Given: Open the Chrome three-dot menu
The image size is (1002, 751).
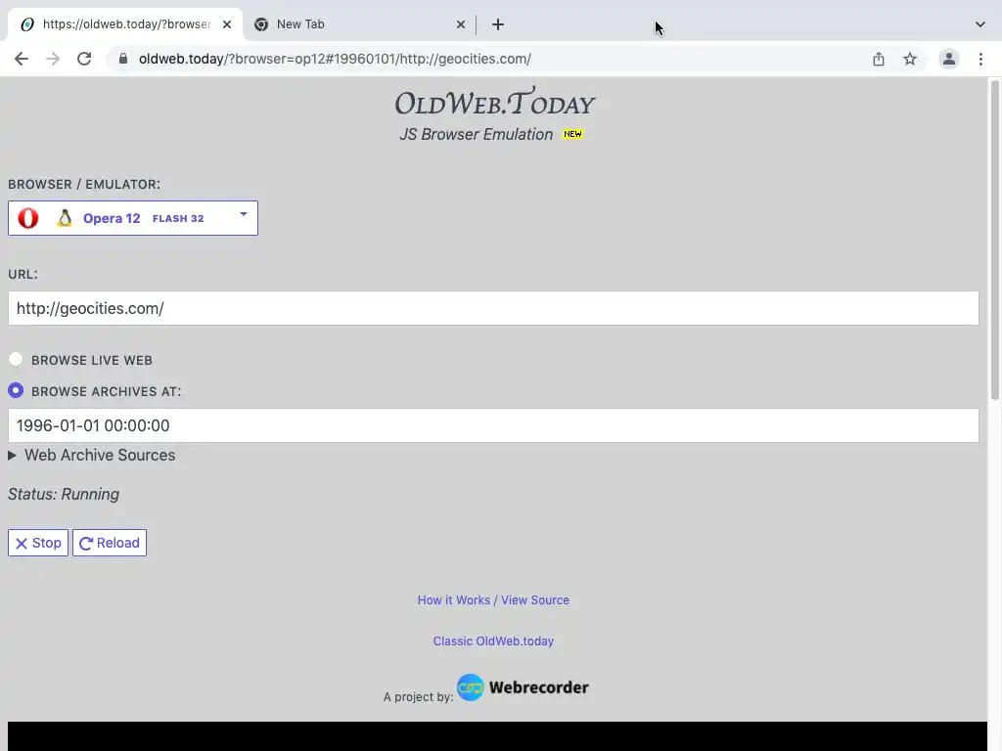Looking at the screenshot, I should pos(980,59).
